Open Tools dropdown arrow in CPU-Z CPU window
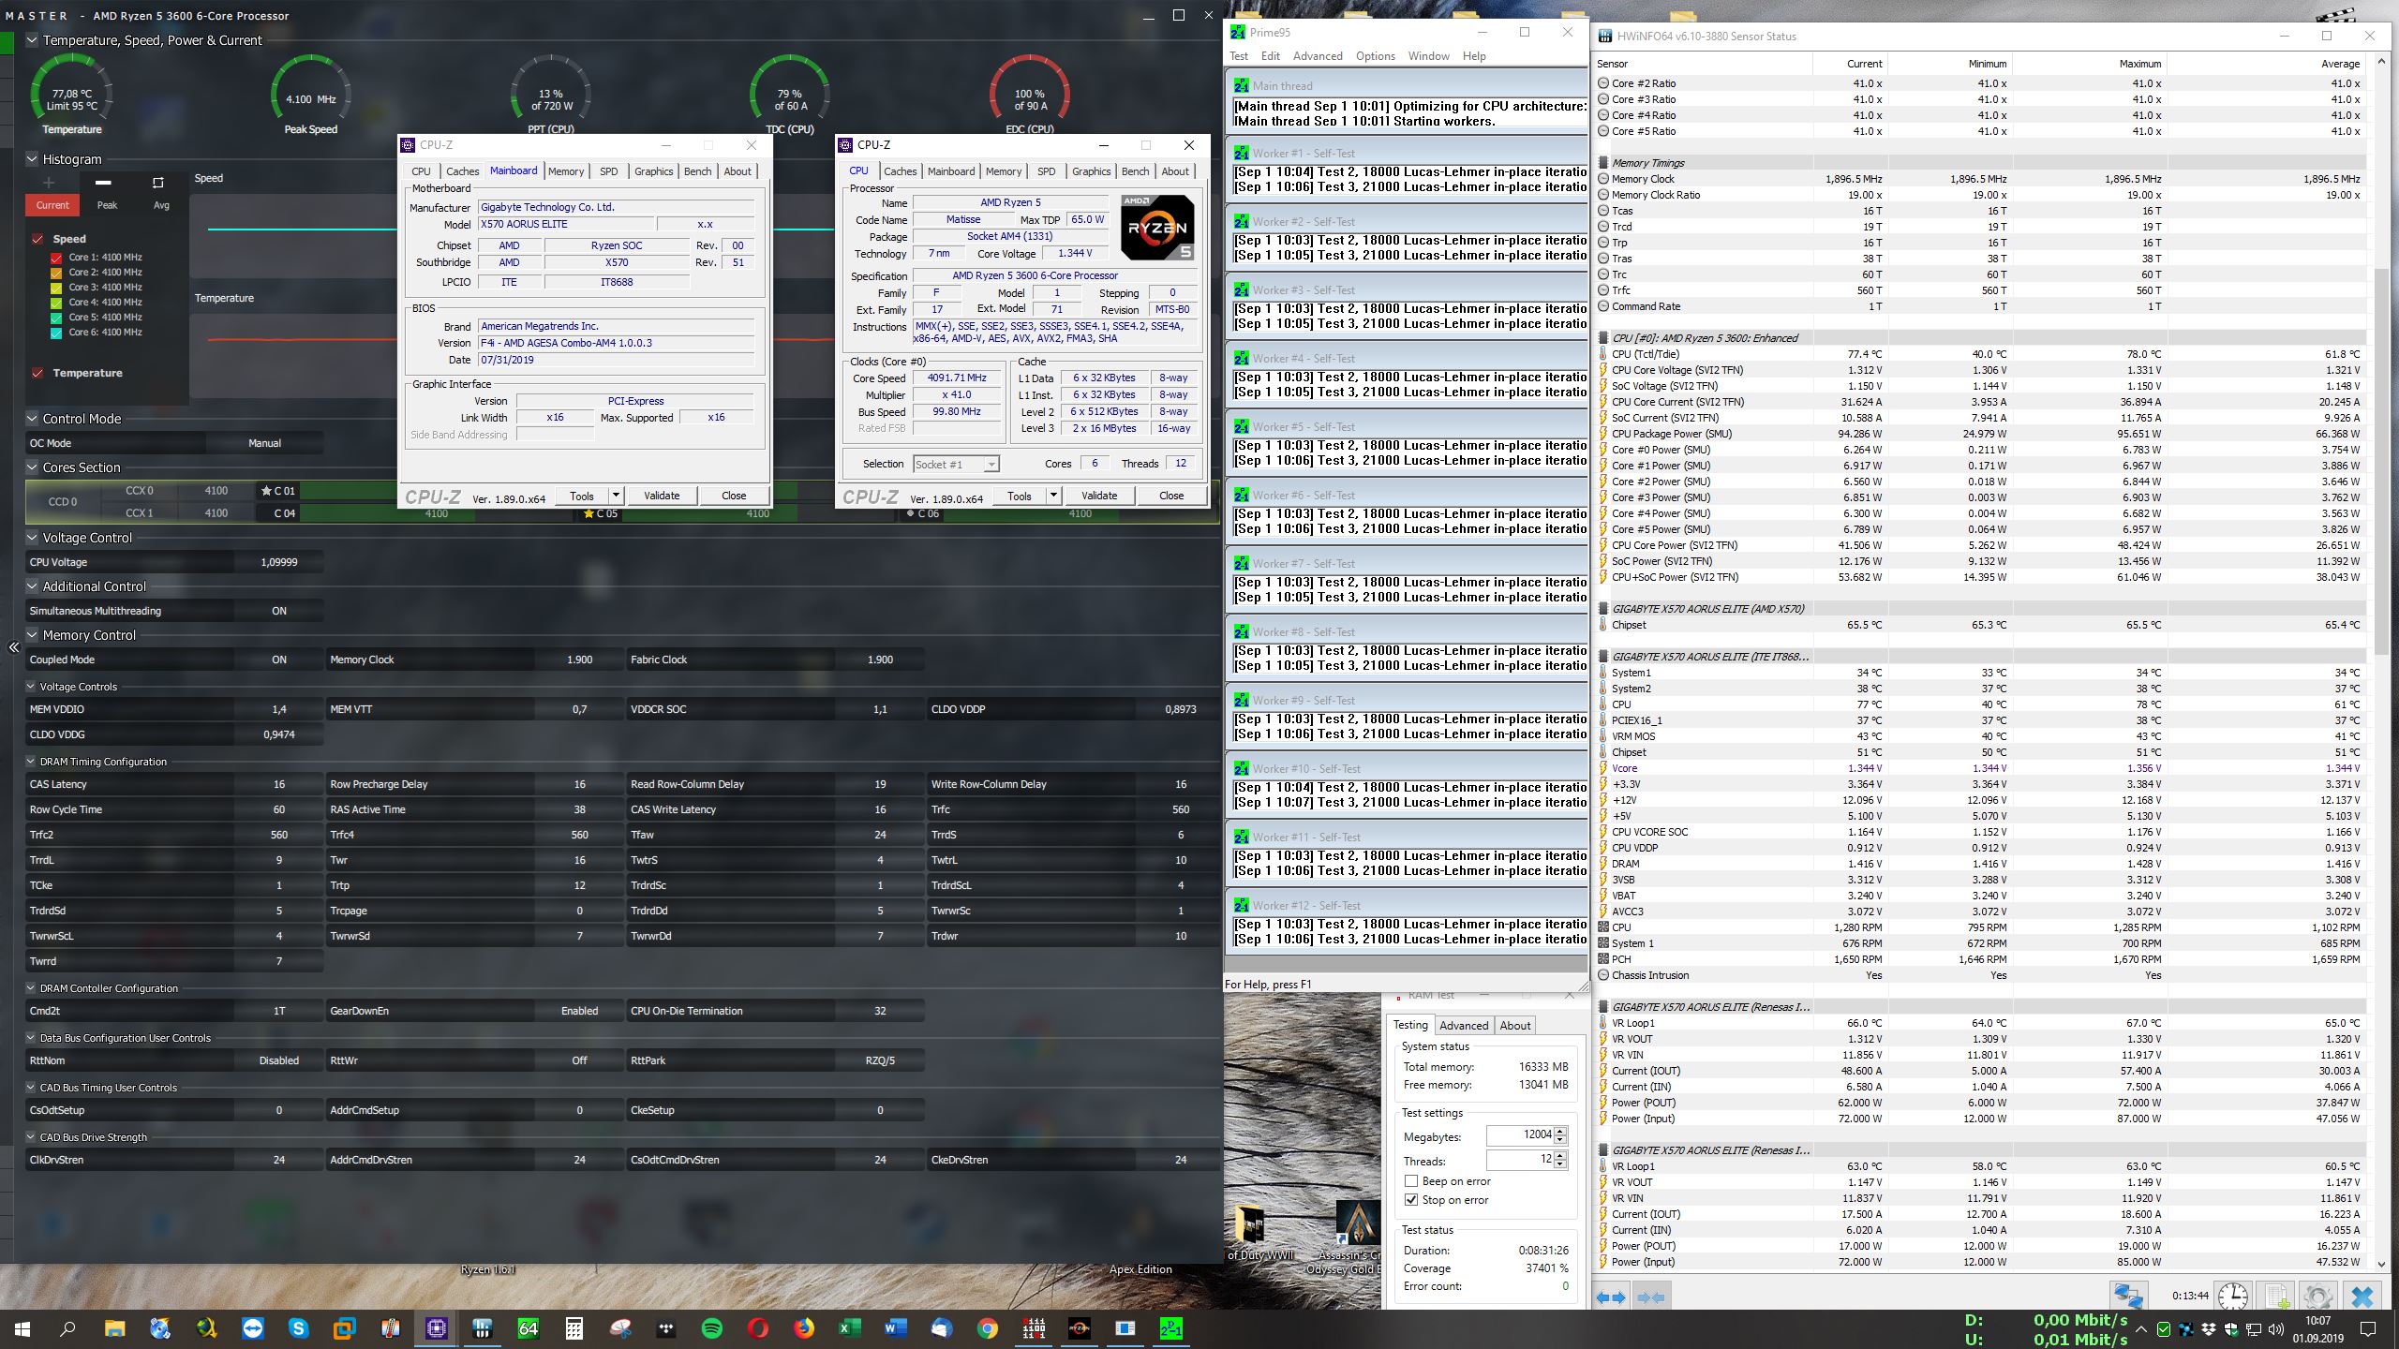2399x1349 pixels. point(1053,496)
